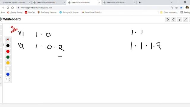The width and height of the screenshot is (190, 107).
Task: Click the Whiteboard logo icon
Action: tap(1, 19)
